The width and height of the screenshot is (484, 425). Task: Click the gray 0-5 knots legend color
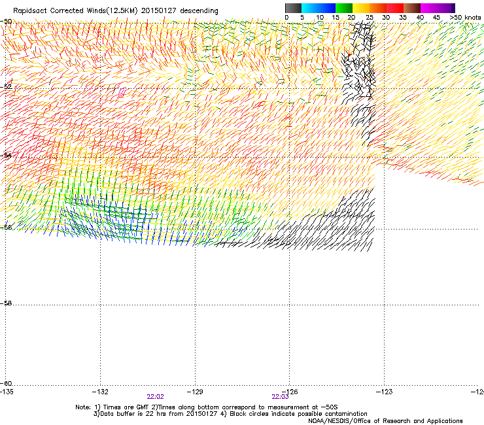[293, 8]
